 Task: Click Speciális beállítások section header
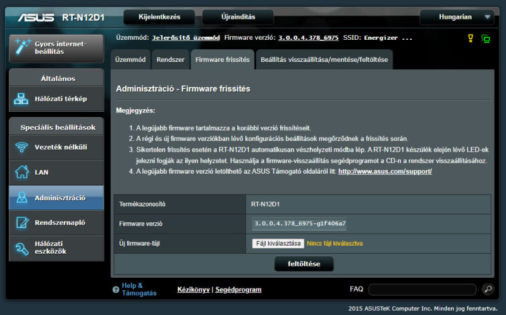pyautogui.click(x=58, y=128)
